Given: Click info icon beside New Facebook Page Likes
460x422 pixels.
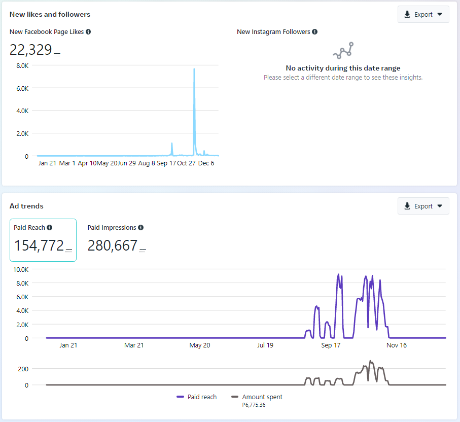Looking at the screenshot, I should [88, 32].
